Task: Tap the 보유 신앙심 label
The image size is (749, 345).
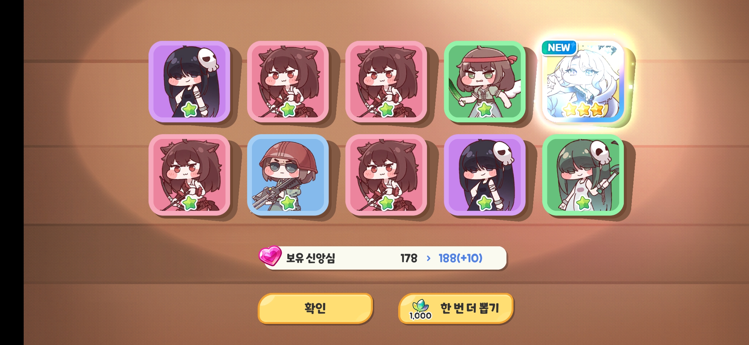Action: pyautogui.click(x=310, y=258)
